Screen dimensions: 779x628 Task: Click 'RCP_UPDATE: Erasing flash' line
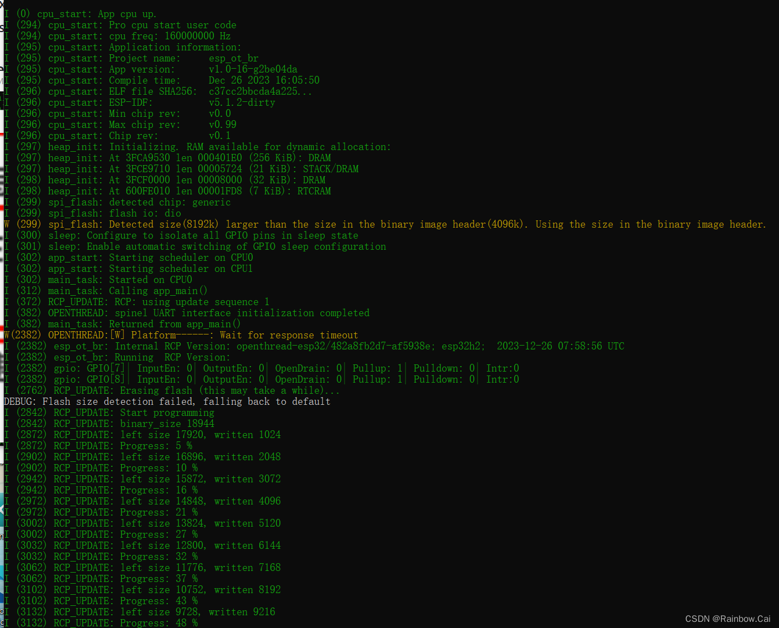coord(172,390)
